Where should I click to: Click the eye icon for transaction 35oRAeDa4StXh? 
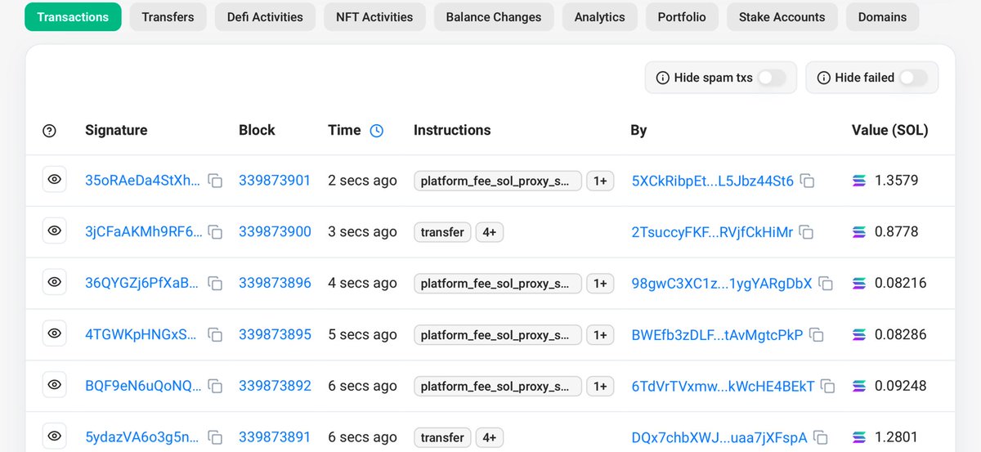click(x=55, y=180)
